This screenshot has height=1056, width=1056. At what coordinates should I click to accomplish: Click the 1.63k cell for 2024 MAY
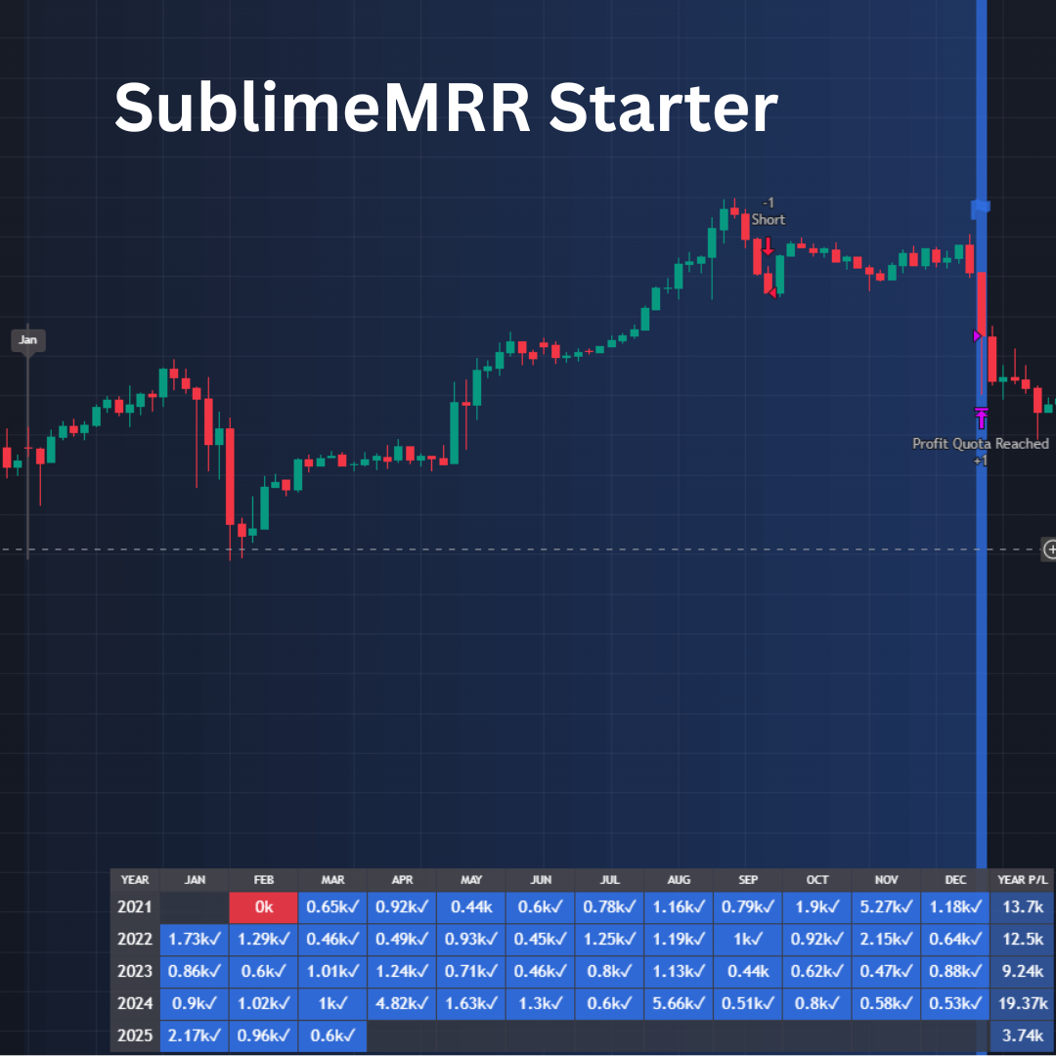471,1003
